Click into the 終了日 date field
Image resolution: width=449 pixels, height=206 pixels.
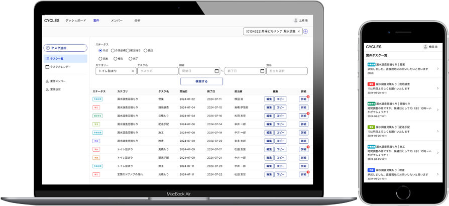coord(245,71)
